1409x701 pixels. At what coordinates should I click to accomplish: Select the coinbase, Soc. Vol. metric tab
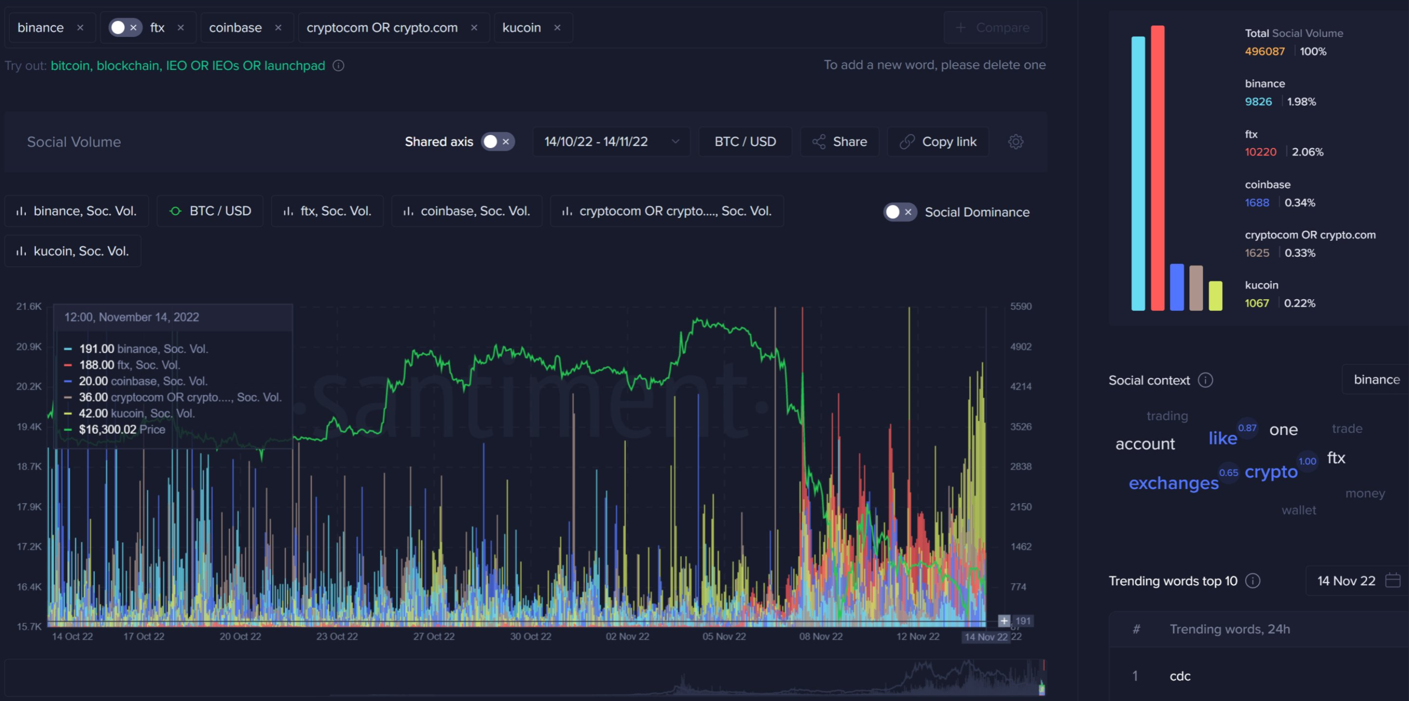pos(466,211)
